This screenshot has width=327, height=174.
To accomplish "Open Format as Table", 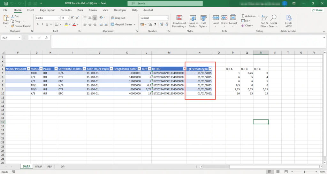I will pos(193,21).
